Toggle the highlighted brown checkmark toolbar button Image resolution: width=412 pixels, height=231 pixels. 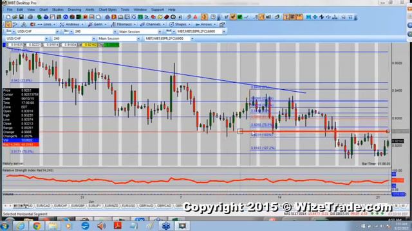click(x=233, y=17)
